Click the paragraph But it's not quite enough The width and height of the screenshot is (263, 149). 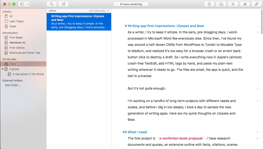click(147, 88)
